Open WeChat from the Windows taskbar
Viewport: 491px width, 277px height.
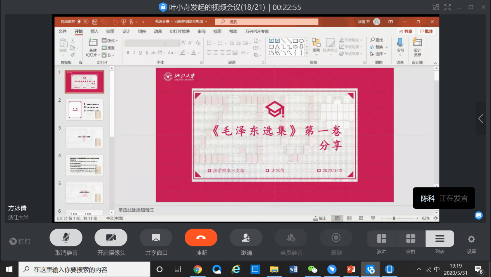pyautogui.click(x=312, y=269)
